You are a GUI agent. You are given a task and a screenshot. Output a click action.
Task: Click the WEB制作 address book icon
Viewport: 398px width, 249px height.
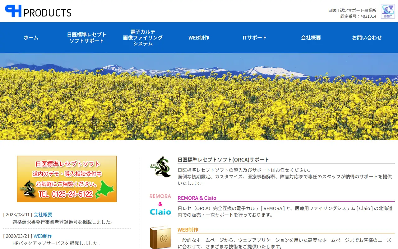160,237
